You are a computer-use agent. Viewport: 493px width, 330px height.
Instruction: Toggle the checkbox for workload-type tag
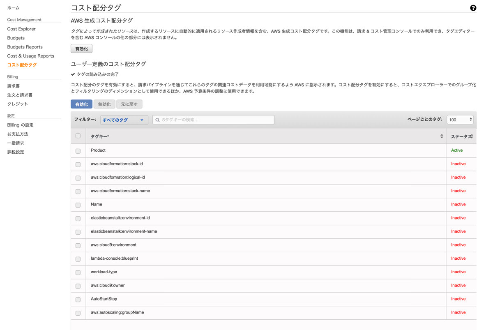pyautogui.click(x=78, y=272)
